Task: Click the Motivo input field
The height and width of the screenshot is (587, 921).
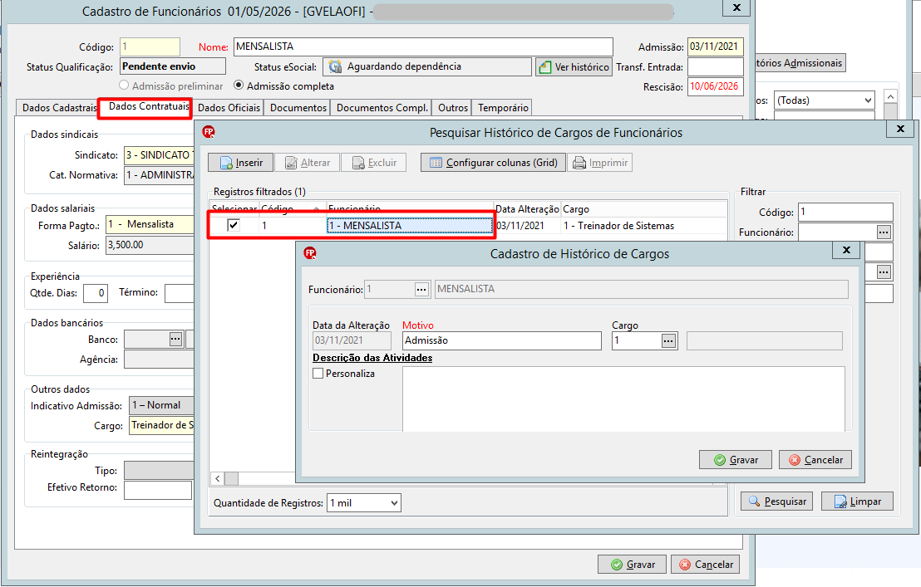Action: coord(501,340)
